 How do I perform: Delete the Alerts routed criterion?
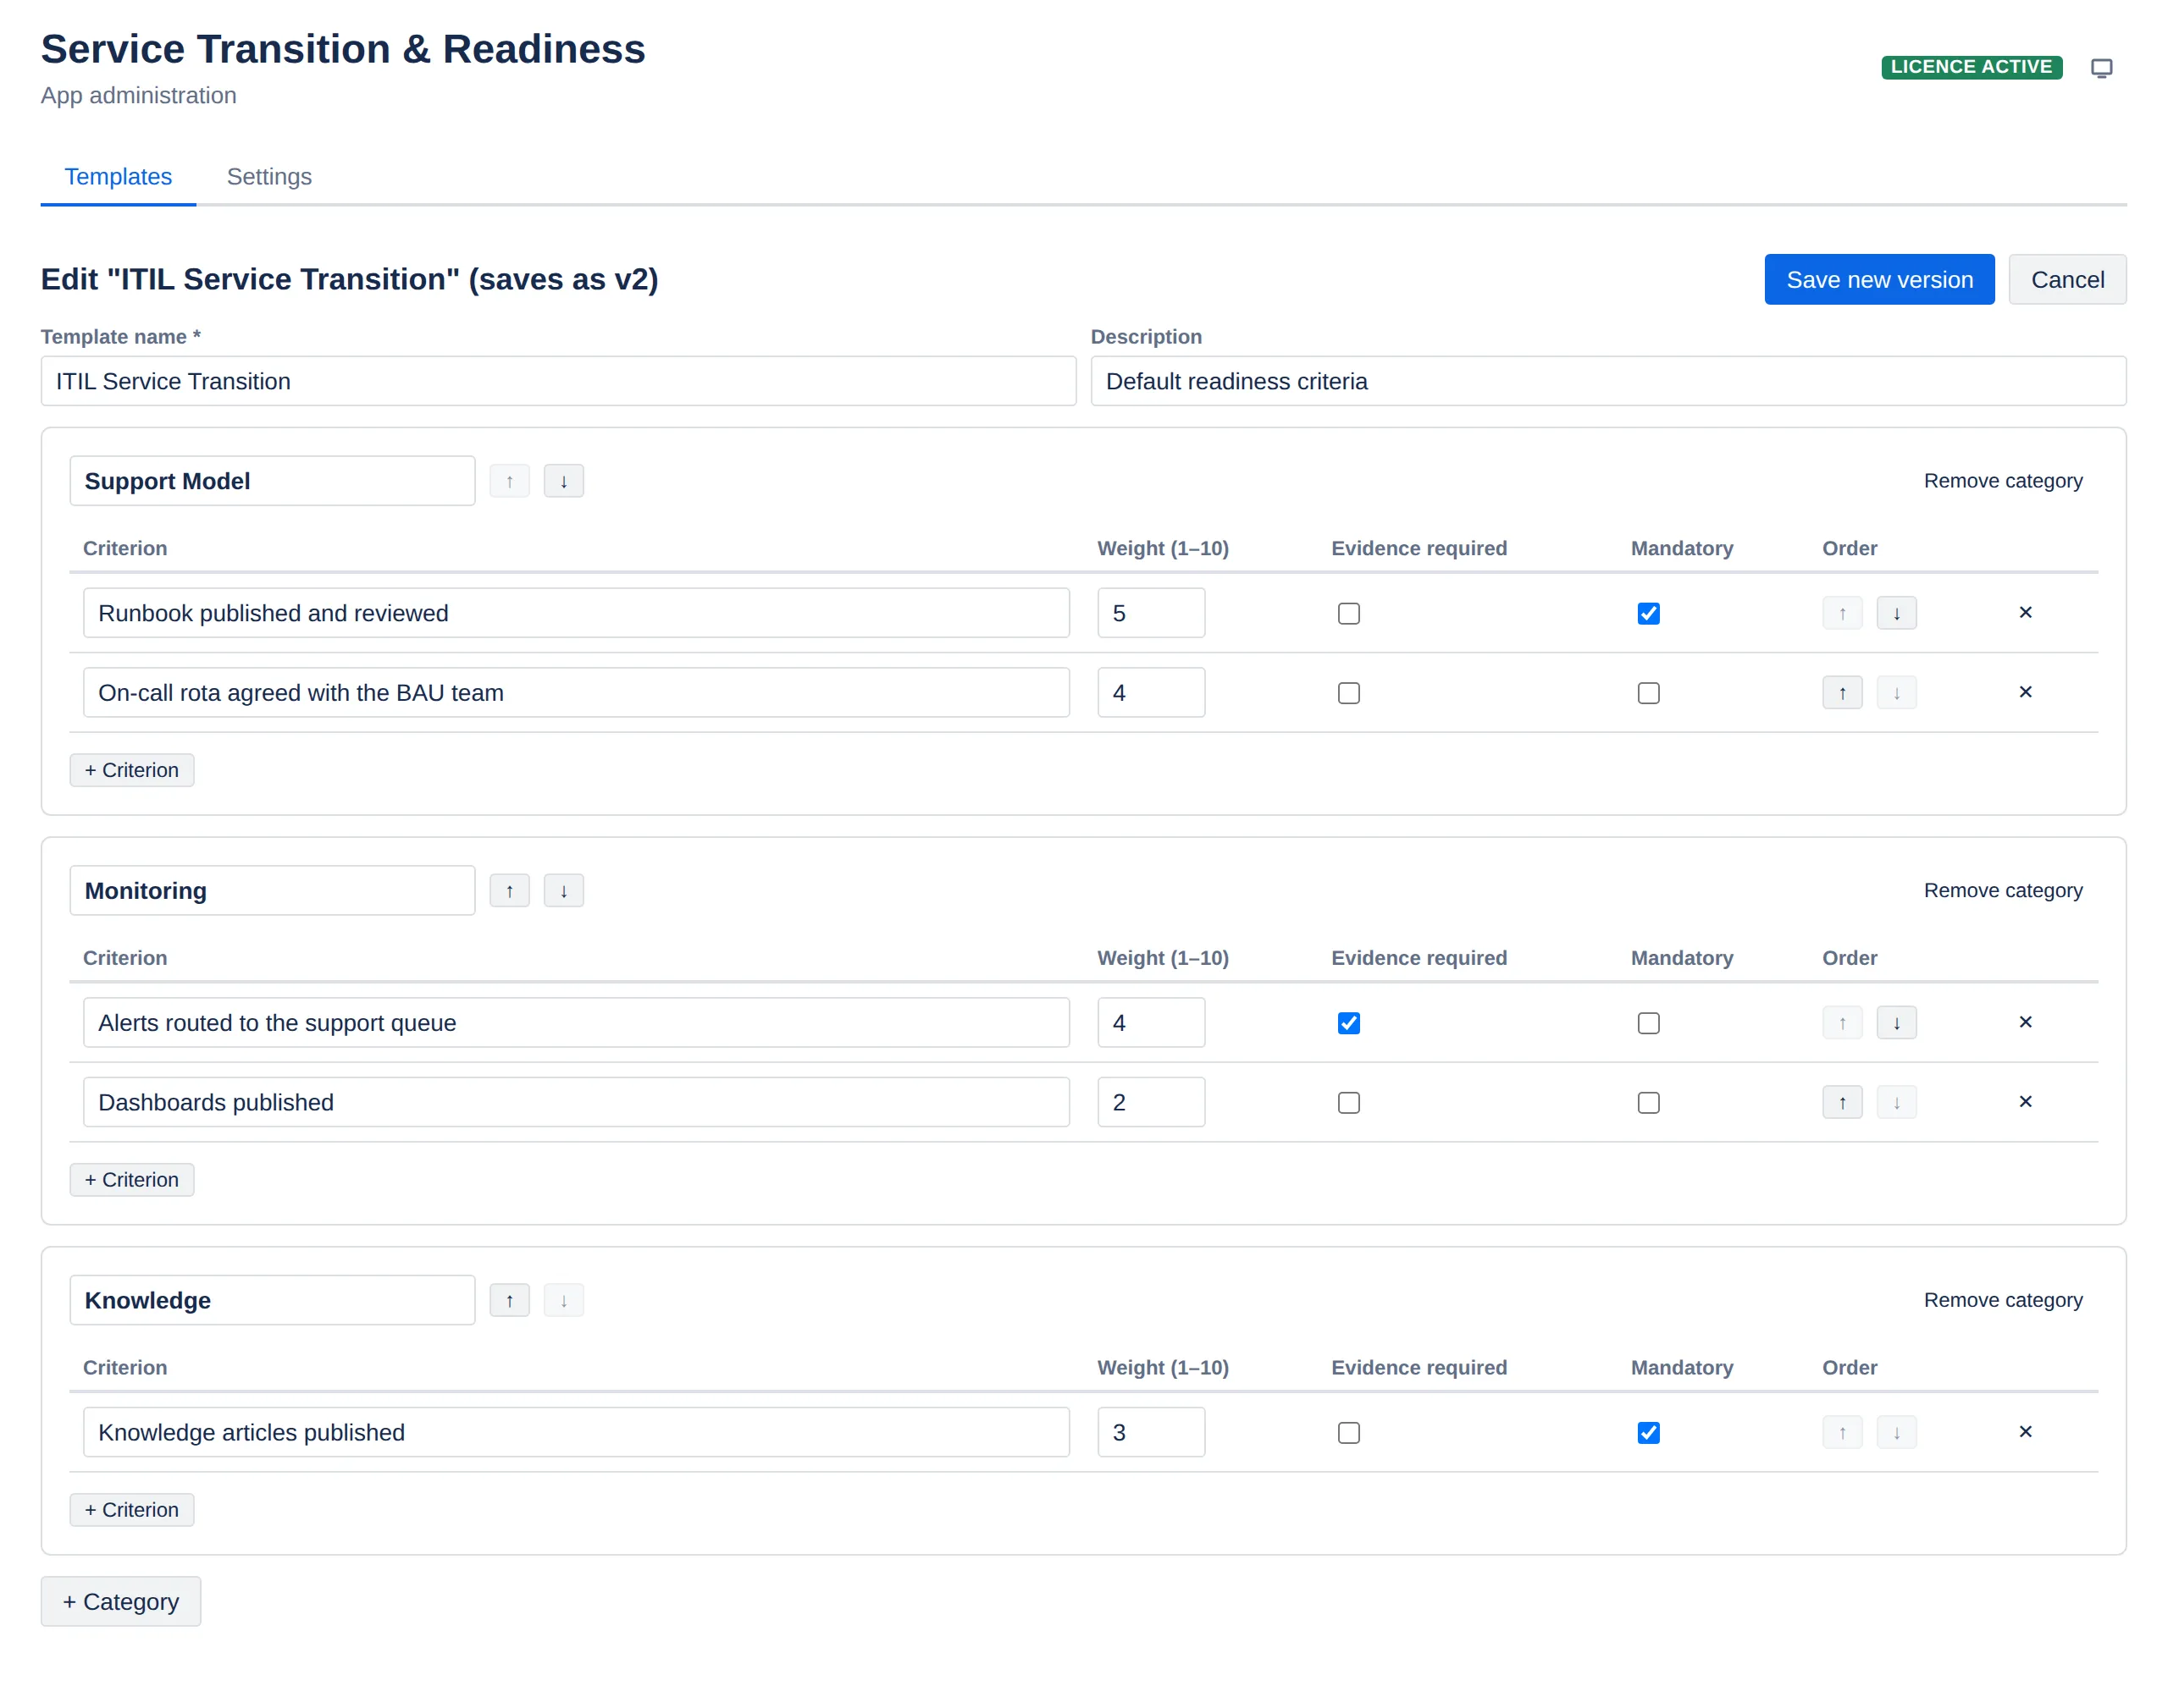pos(2025,1022)
